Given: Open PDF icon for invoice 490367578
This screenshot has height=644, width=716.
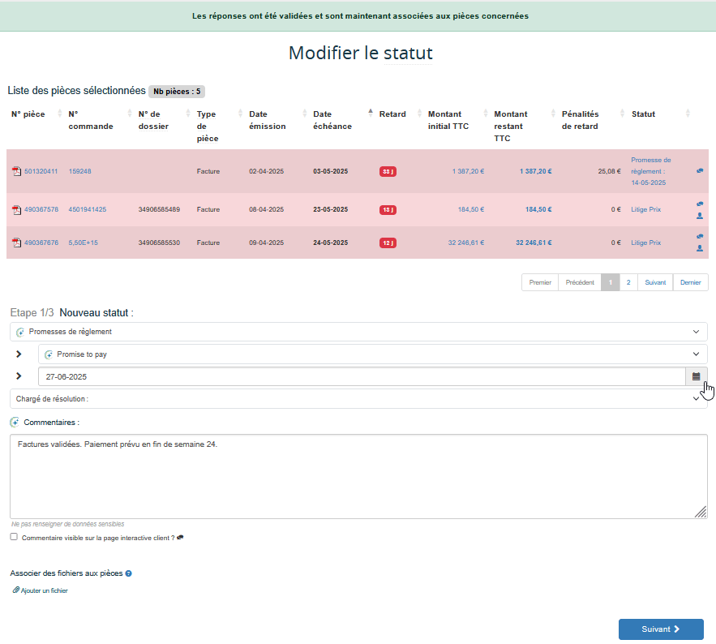Looking at the screenshot, I should [16, 210].
